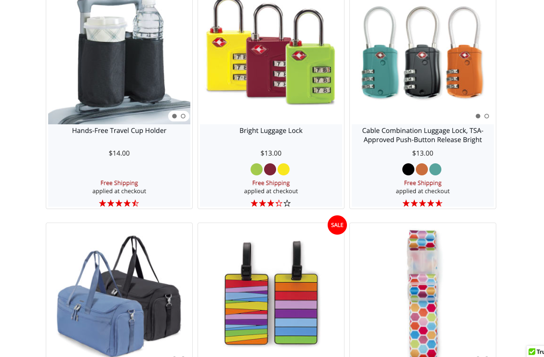
Task: Open the hexagon pattern luggage strap image
Action: pos(423,293)
